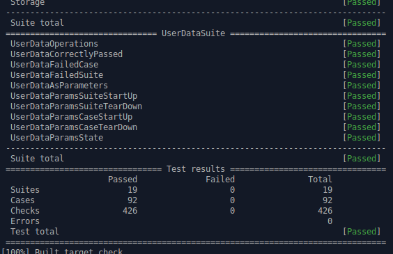Click the Checks row label
Screen dimensions: 393x254
[x=25, y=211]
